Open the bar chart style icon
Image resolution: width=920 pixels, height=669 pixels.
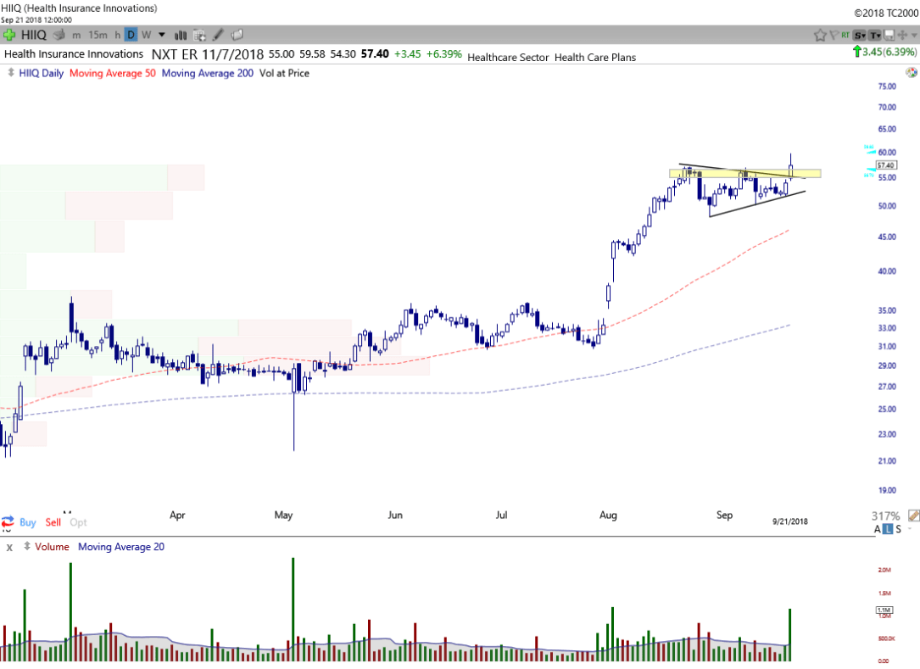coord(181,35)
